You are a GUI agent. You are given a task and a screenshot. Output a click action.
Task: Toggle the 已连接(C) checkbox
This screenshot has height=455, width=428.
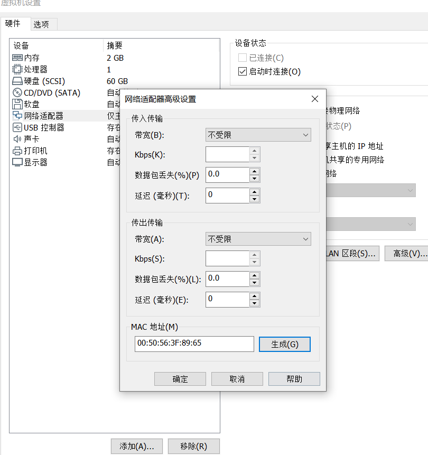[243, 58]
